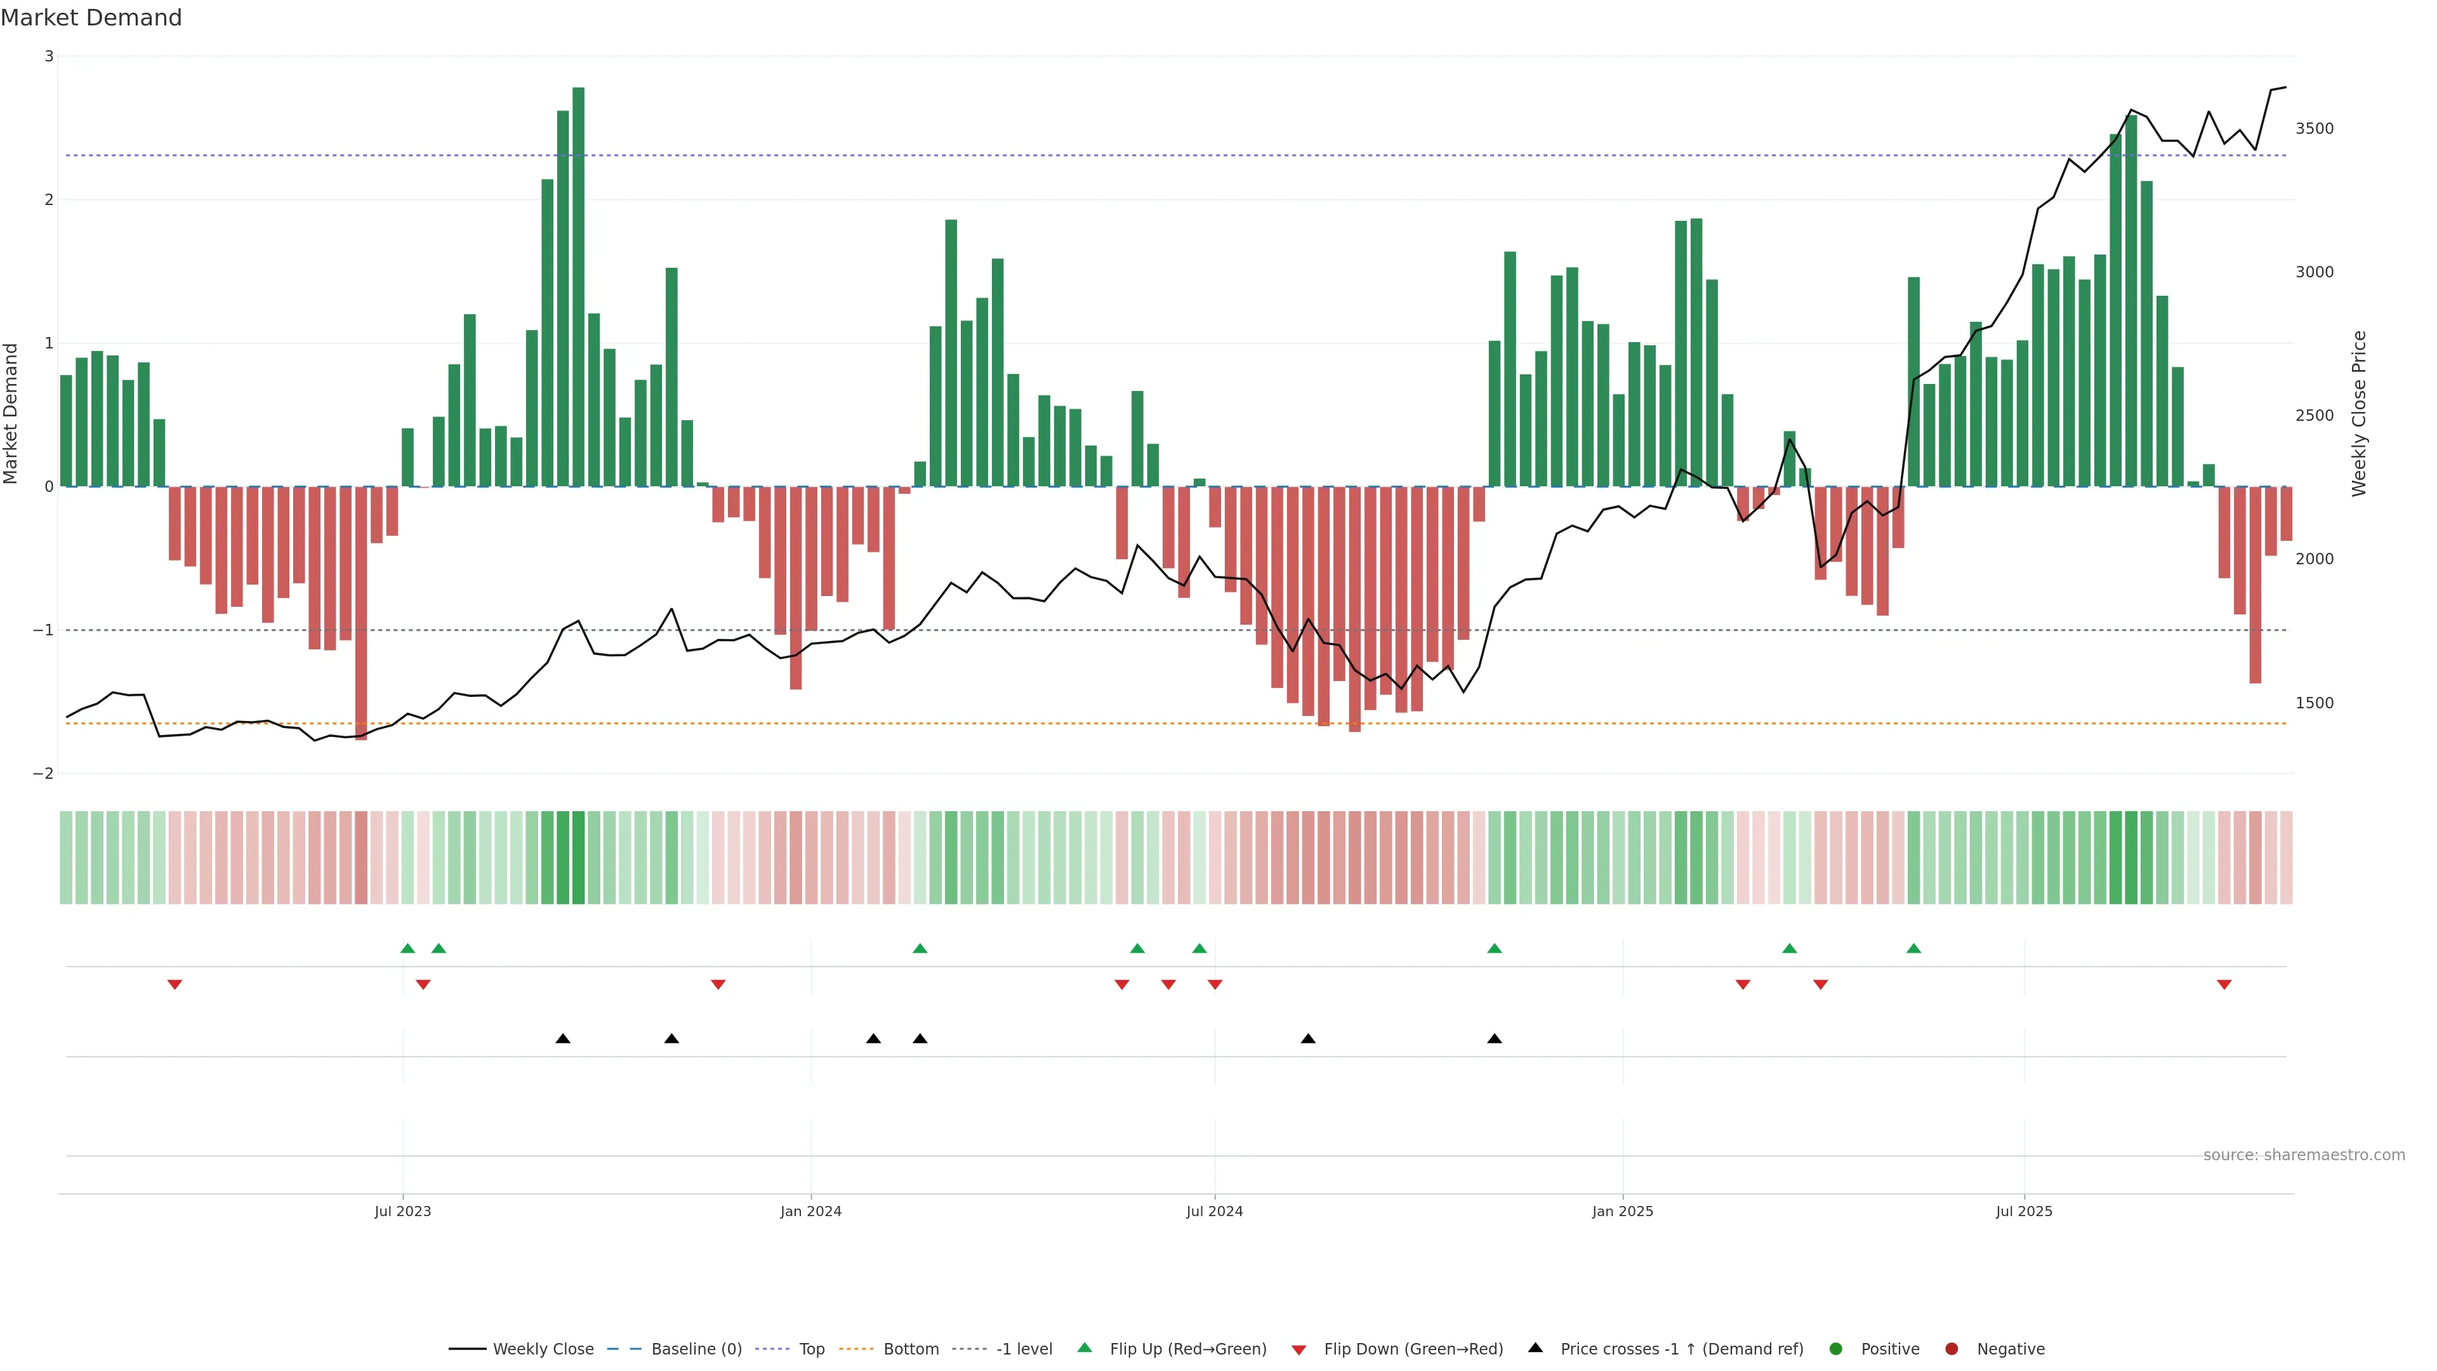The width and height of the screenshot is (2437, 1371).
Task: Click the Market Demand chart title
Action: (x=91, y=18)
